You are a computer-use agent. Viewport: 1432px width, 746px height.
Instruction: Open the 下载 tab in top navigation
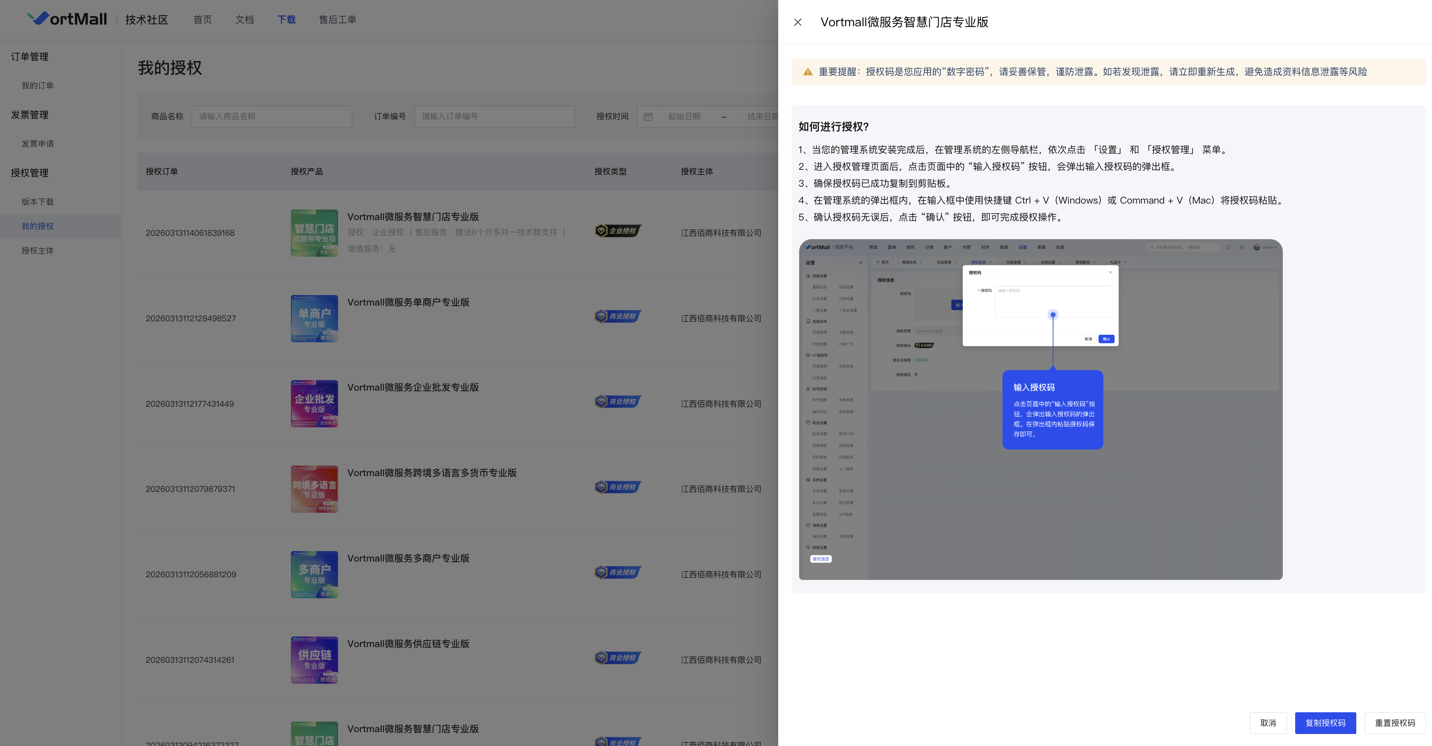coord(286,19)
